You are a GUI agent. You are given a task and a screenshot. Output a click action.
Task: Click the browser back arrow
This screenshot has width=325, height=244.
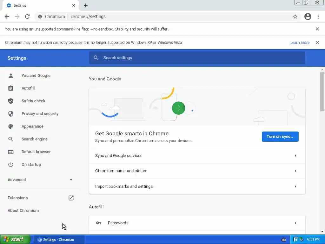(x=7, y=17)
